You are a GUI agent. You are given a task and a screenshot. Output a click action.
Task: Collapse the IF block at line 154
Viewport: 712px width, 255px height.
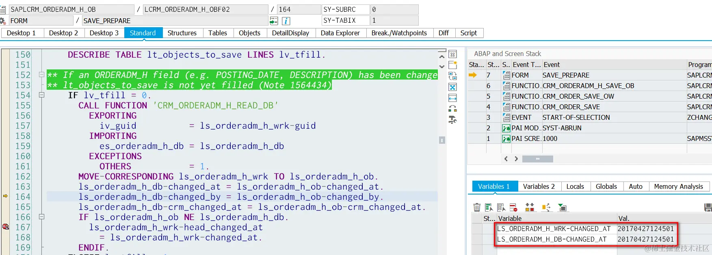tap(41, 95)
